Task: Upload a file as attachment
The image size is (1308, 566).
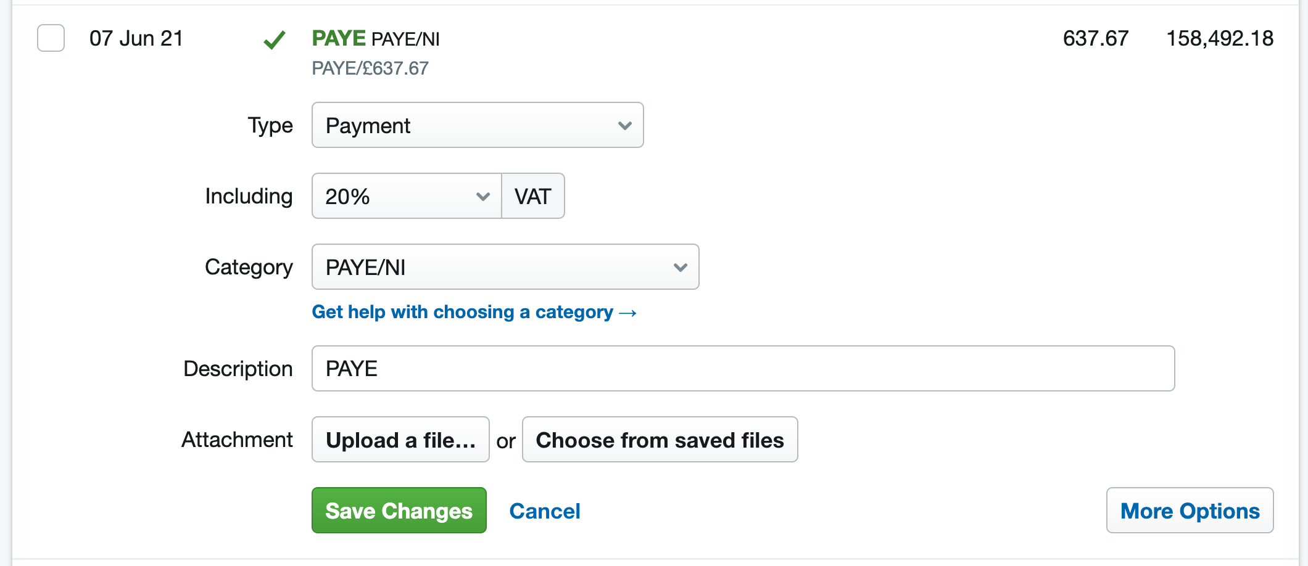Action: [x=400, y=440]
